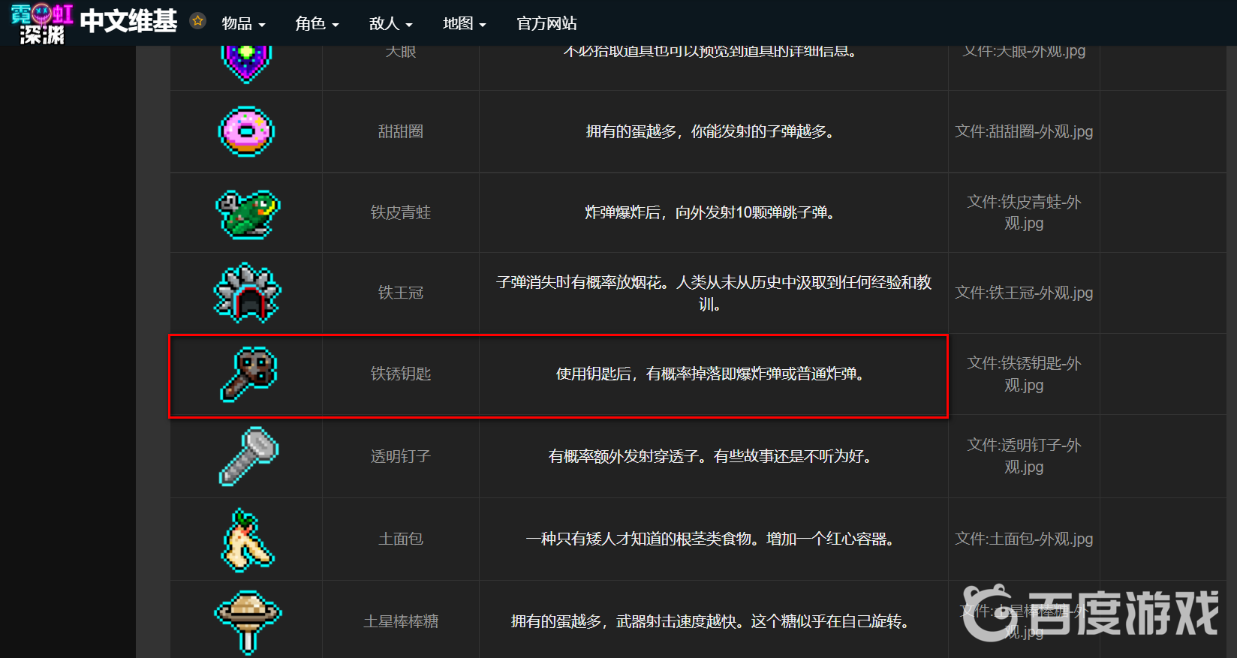Screen dimensions: 1237x658
Task: Expand the 物品 dropdown menu
Action: point(243,24)
